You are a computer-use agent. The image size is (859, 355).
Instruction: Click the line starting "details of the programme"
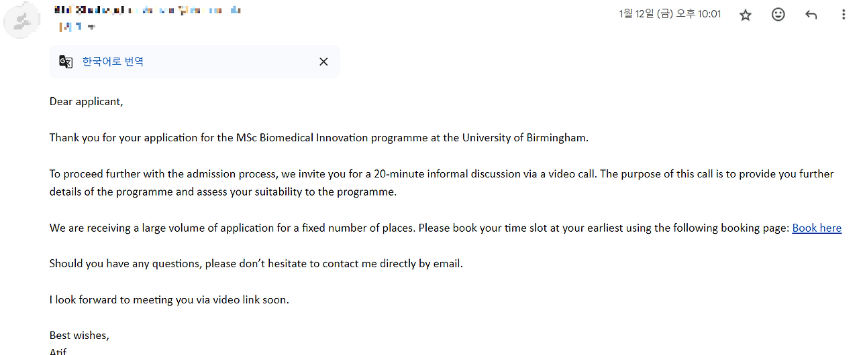point(223,192)
